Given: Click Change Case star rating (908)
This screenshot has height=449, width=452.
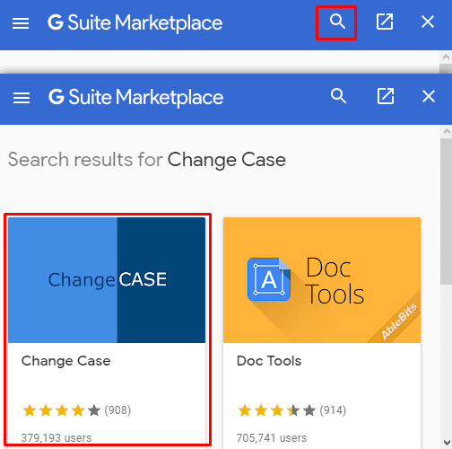Looking at the screenshot, I should click(77, 410).
